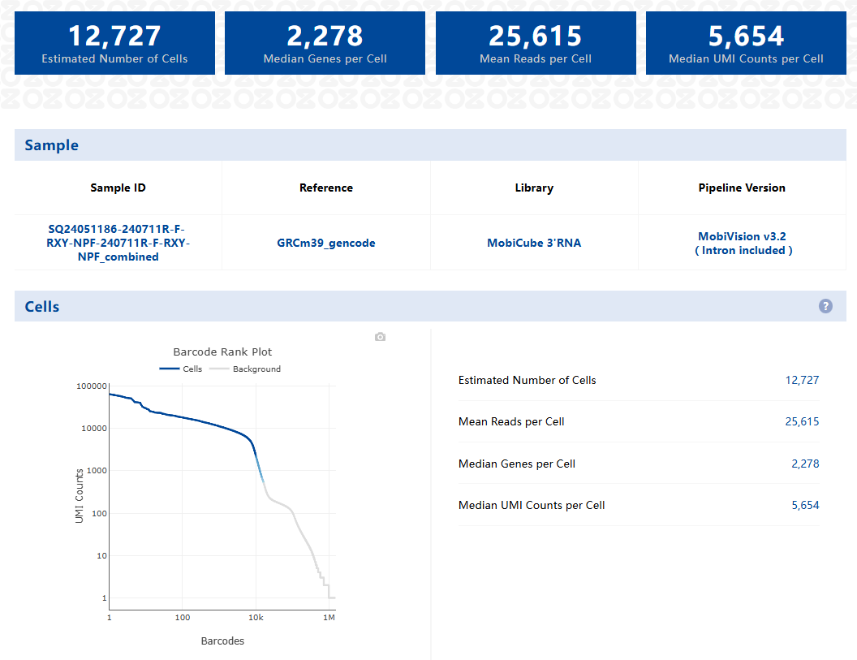The height and width of the screenshot is (660, 857).
Task: Select the 2,278 Median Genes per Cell card
Action: tap(325, 43)
